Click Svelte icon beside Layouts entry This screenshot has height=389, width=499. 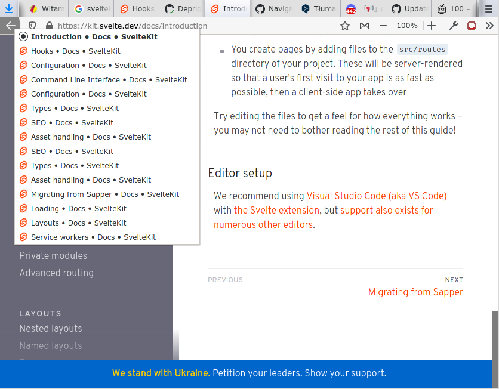pos(23,223)
